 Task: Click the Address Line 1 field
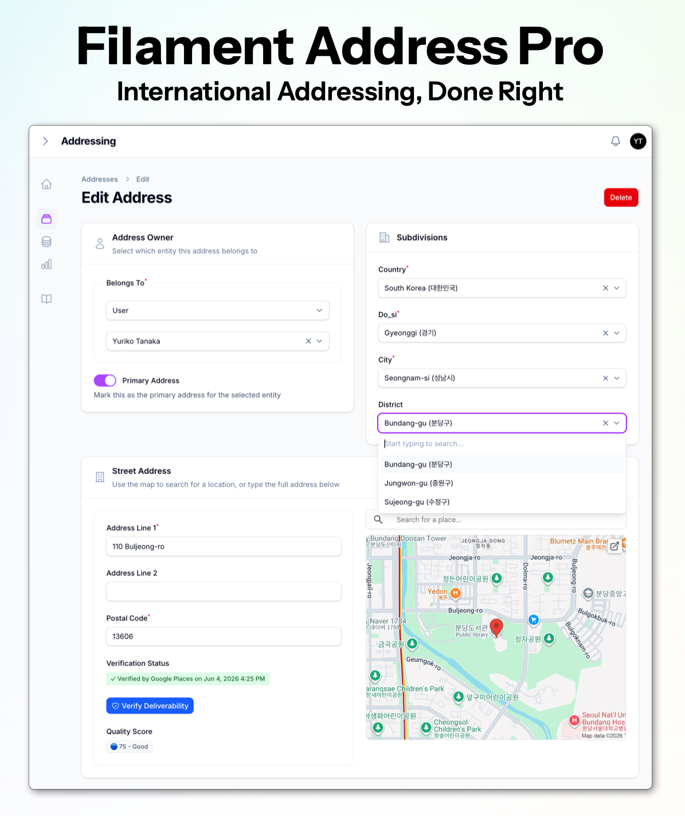(x=224, y=546)
